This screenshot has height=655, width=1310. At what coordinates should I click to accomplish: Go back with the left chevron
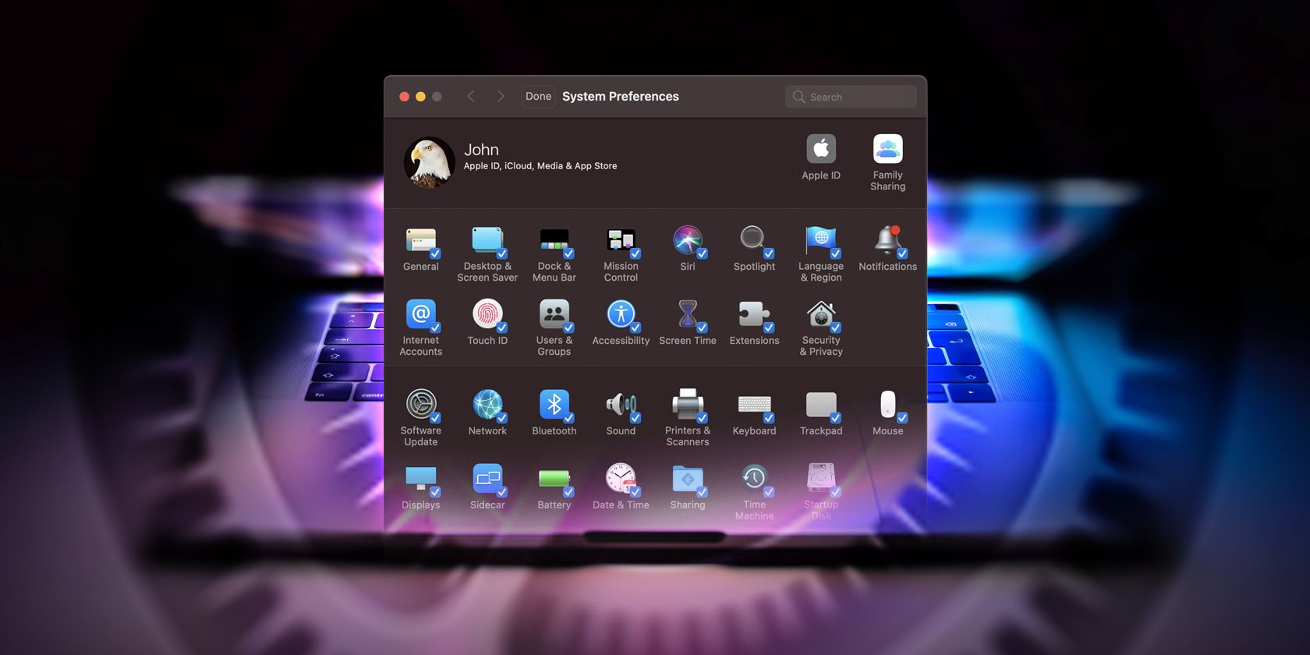point(470,97)
